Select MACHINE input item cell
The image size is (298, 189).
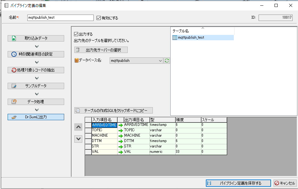click(104, 136)
